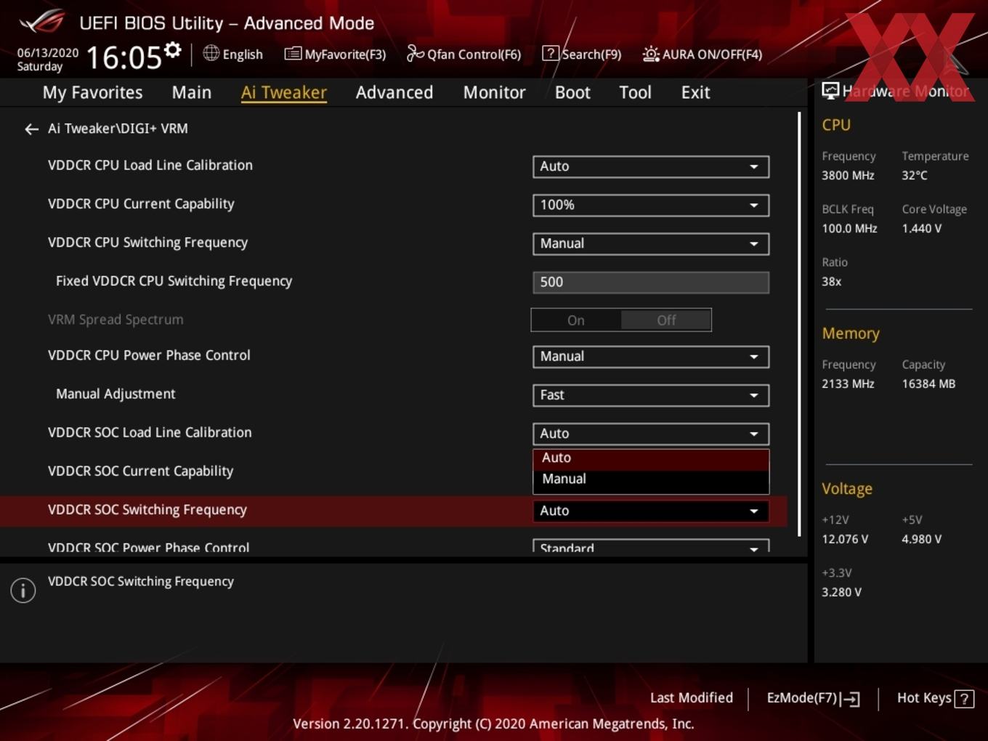Screen dimensions: 988x741
Task: Click VDDCR SOC Switching Frequency dropdown
Action: (651, 511)
